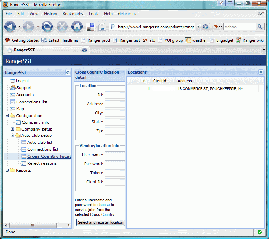Click the green status icon in status bar
The image size is (269, 239).
pos(259,232)
